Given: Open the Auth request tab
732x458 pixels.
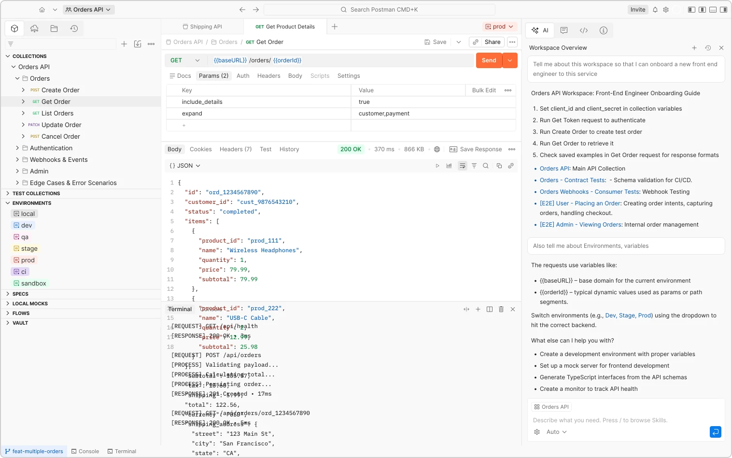Looking at the screenshot, I should click(243, 76).
